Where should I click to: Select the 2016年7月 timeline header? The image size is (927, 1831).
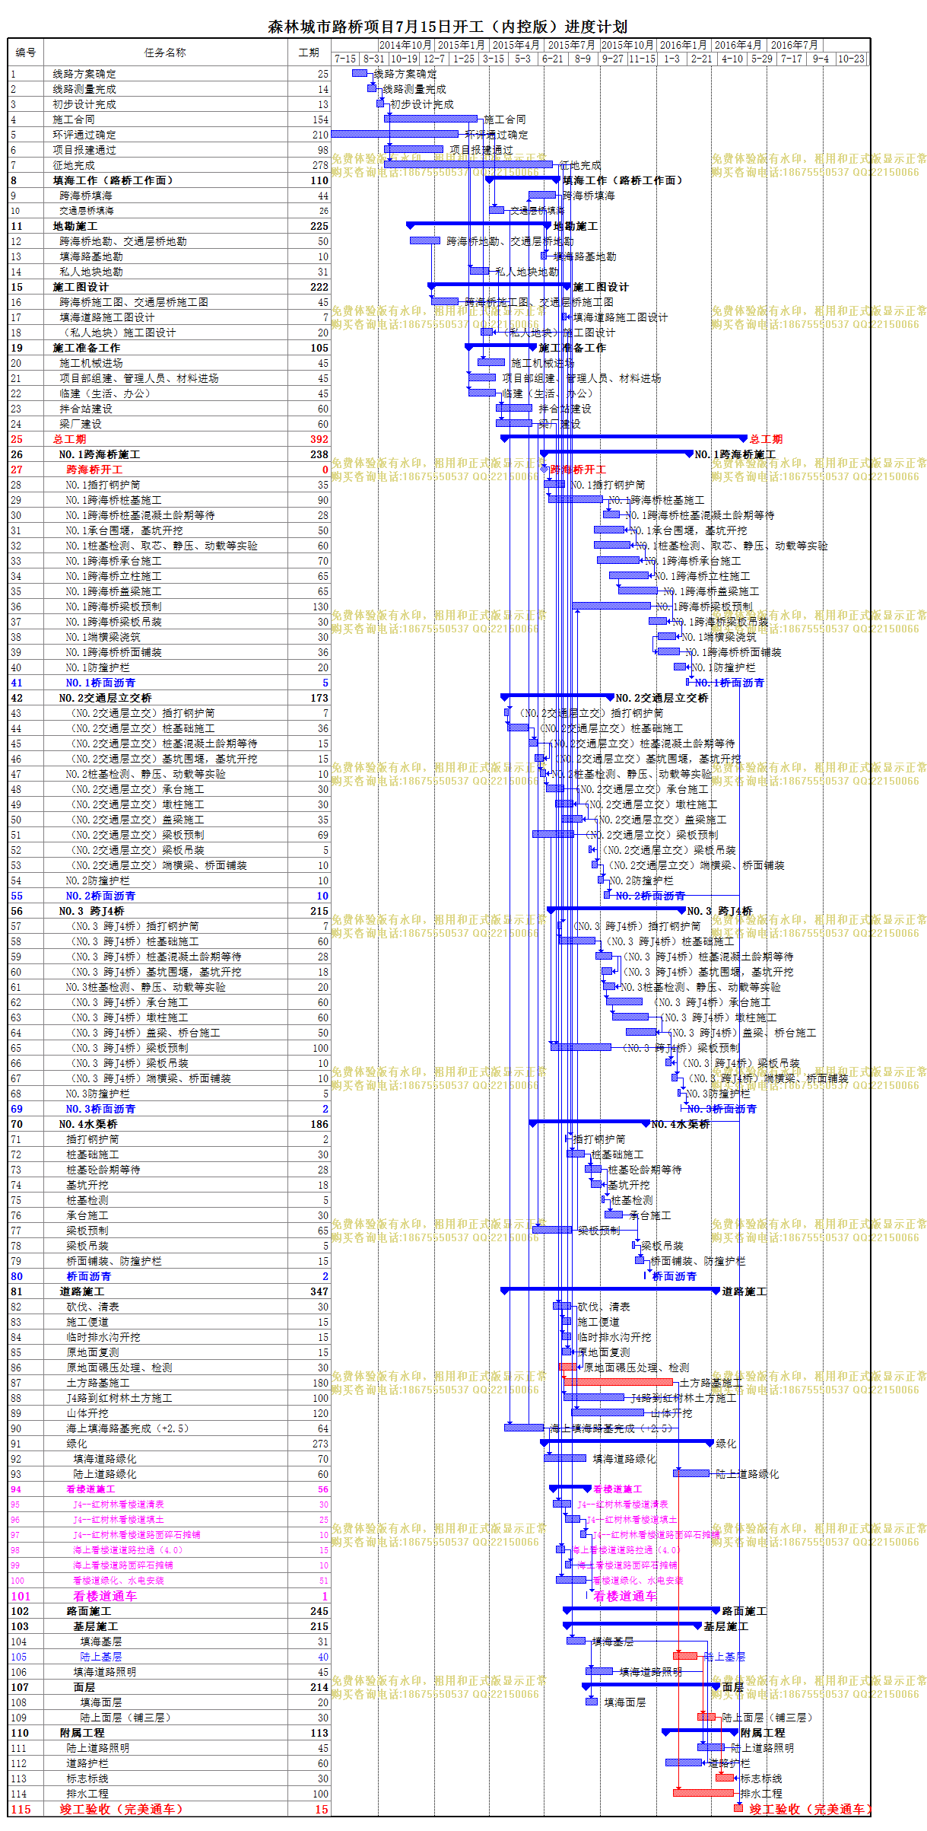794,45
